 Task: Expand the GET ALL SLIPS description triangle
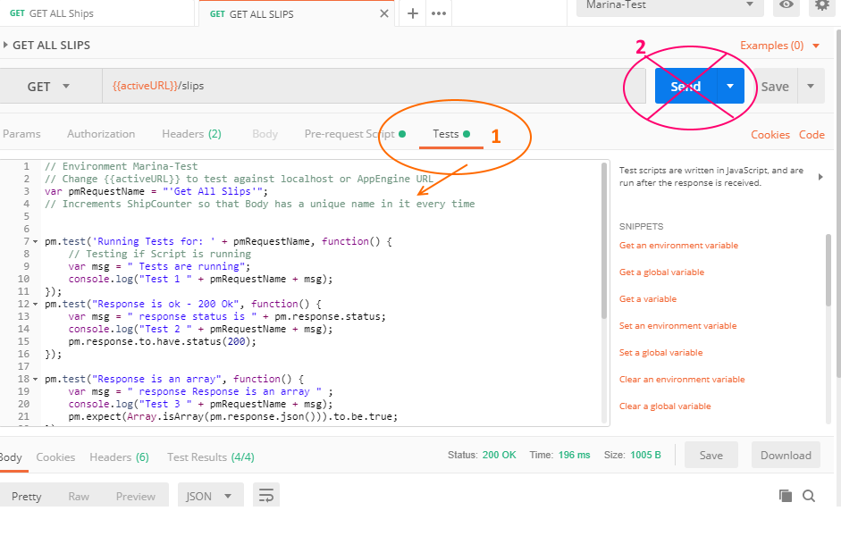point(5,45)
